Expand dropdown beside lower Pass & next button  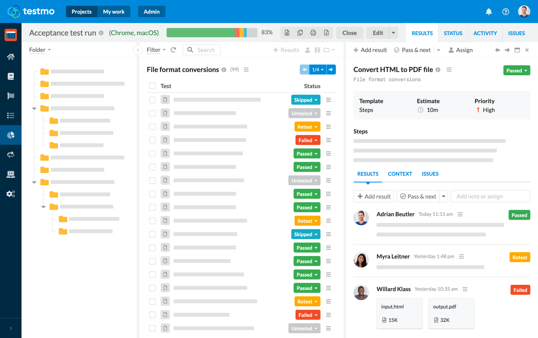pos(444,196)
